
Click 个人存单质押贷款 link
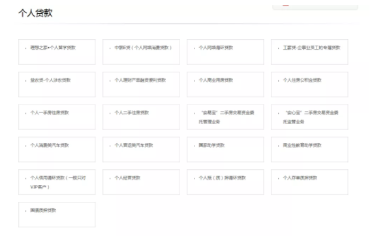pyautogui.click(x=300, y=178)
